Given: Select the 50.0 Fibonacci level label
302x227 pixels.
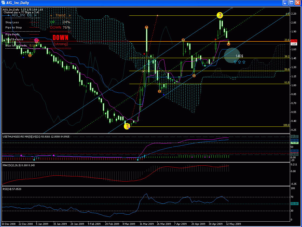Looking at the screenshot, I should point(287,69).
